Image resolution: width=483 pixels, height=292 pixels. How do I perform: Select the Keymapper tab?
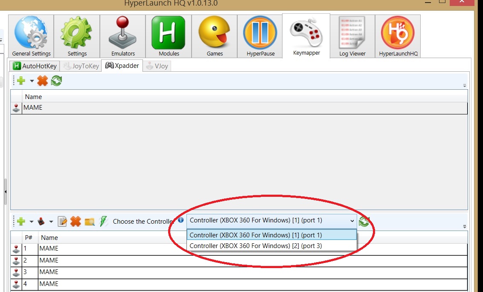pos(306,36)
